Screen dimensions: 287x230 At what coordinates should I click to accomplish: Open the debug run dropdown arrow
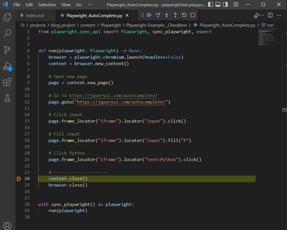(262, 15)
